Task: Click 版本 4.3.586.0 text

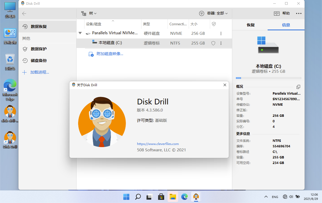Action: tap(150, 110)
